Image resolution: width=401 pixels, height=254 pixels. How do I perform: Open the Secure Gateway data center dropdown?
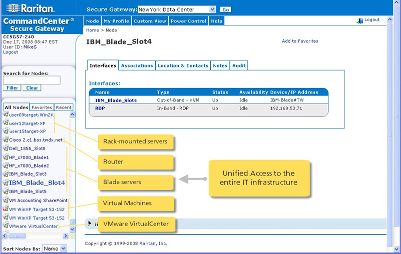(212, 9)
